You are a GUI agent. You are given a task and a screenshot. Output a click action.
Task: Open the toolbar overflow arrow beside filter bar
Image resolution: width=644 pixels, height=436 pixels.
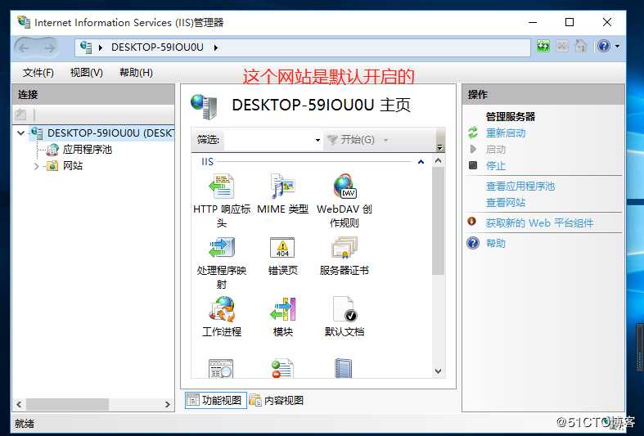(x=440, y=147)
